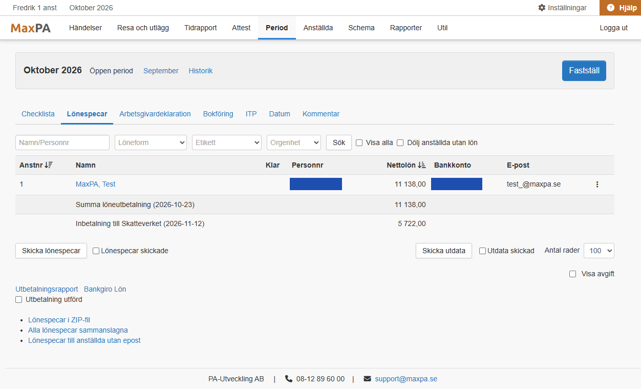Click the support@maxpa.se email link
Screen dimensions: 641x389
click(x=406, y=379)
